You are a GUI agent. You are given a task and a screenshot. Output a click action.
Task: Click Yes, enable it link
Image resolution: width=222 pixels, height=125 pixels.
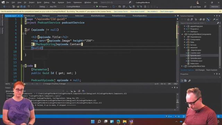pos(152,11)
